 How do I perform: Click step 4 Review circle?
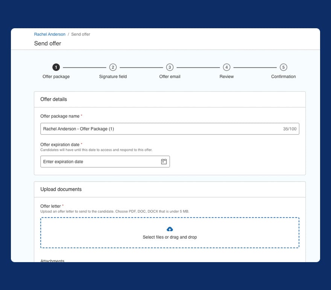(x=226, y=67)
